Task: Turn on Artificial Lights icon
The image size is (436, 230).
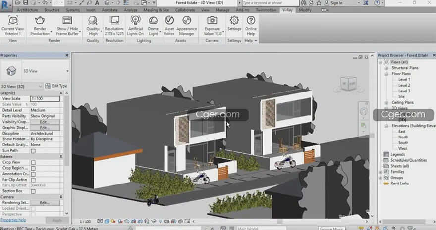Action: point(135,21)
